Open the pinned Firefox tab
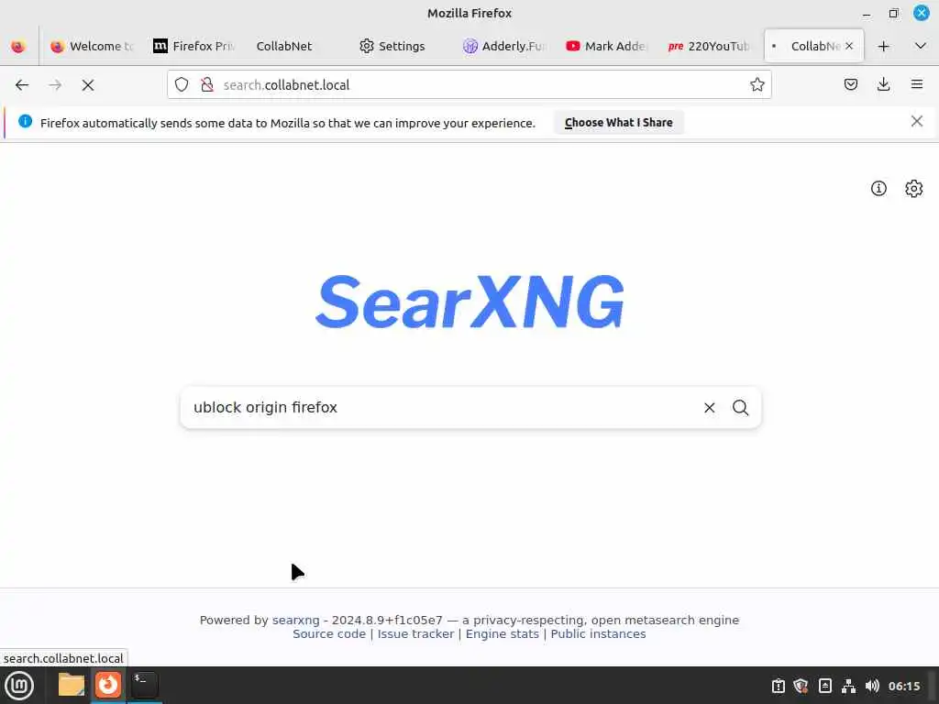Viewport: 939px width, 704px height. click(18, 46)
